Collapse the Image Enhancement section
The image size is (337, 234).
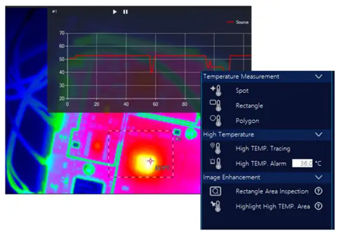[x=318, y=177]
